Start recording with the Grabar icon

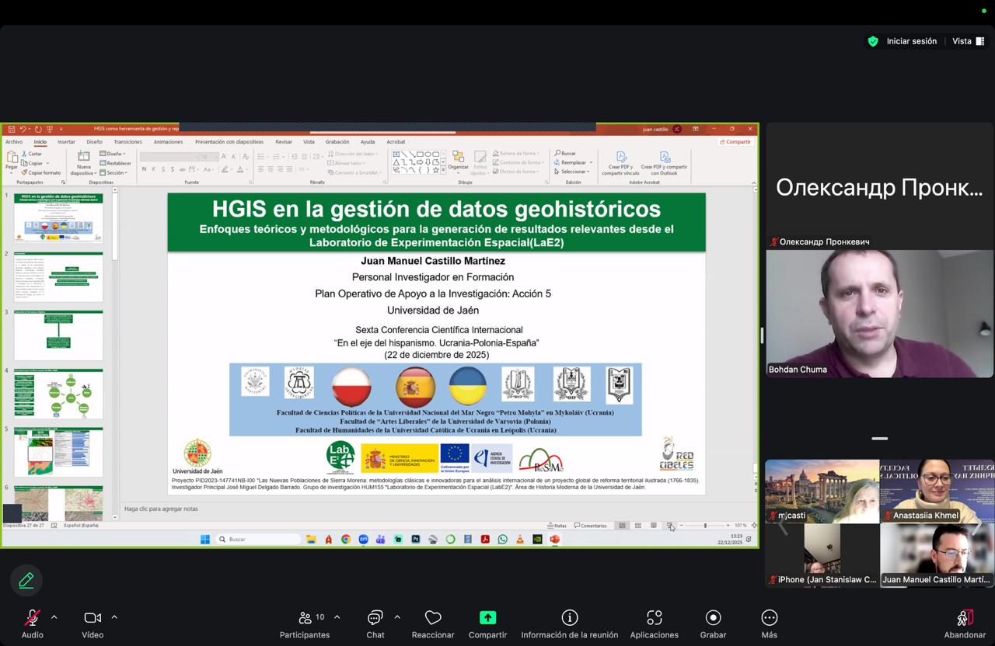[713, 618]
